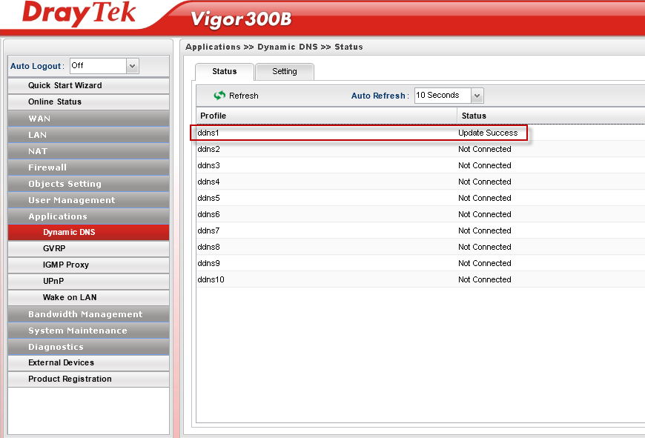Click the DrayTek logo
645x438 pixels.
(x=80, y=15)
